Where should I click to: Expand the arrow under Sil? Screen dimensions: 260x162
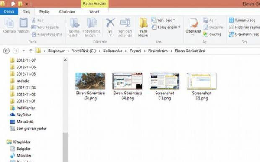(x=110, y=35)
